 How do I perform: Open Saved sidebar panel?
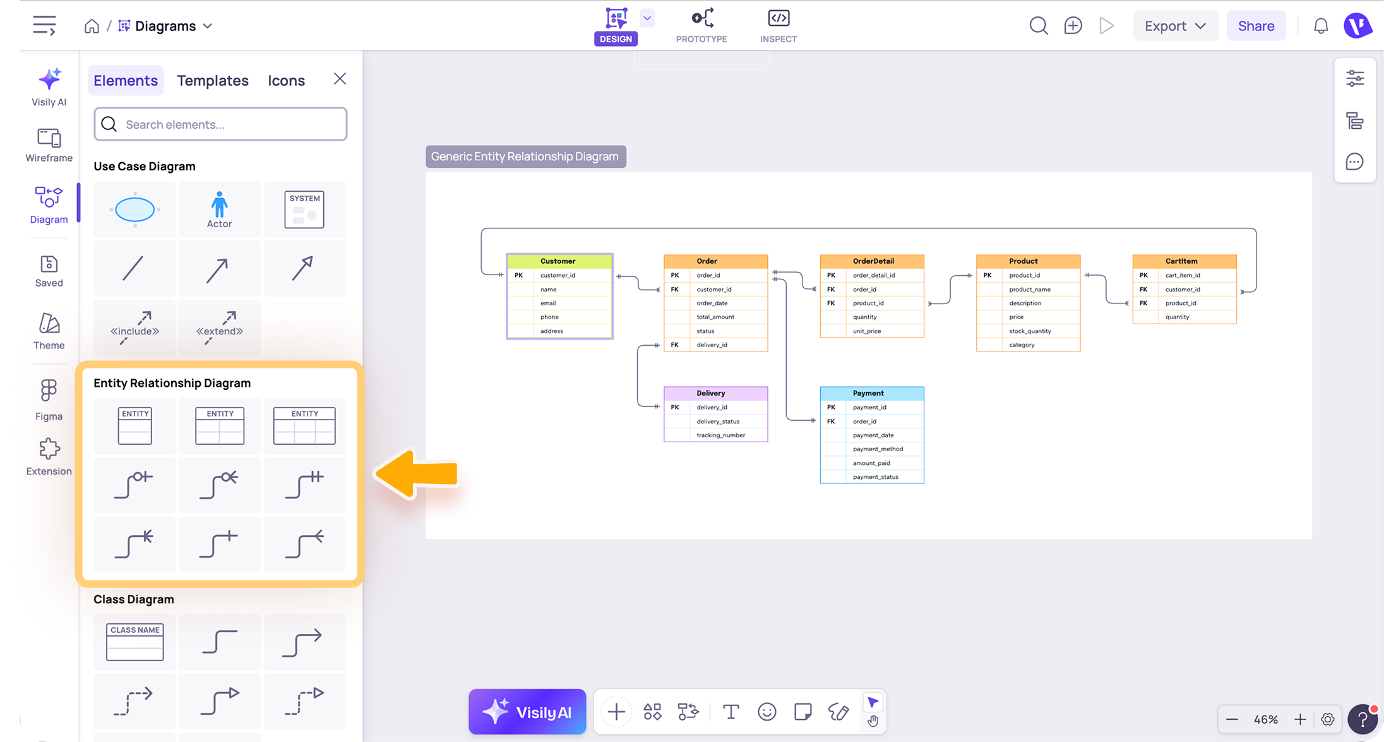click(49, 271)
